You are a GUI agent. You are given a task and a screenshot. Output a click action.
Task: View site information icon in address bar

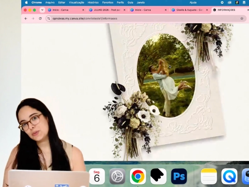coord(49,19)
